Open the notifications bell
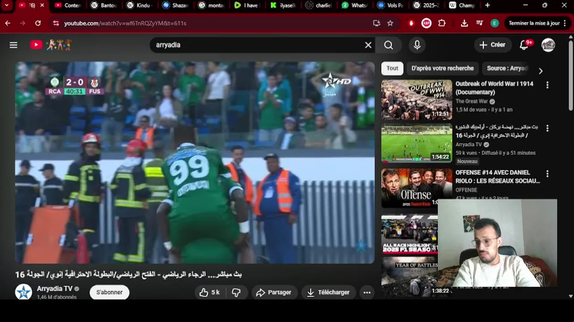Image resolution: width=574 pixels, height=322 pixels. (x=525, y=45)
